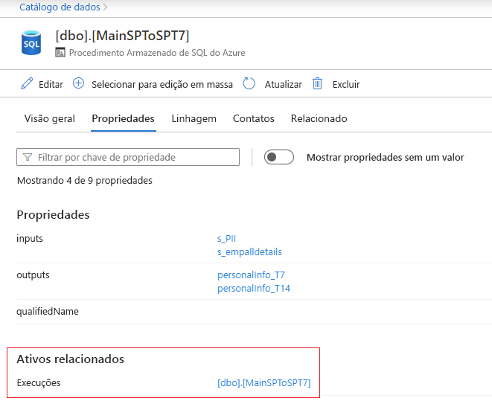Click the trash can delete icon
The width and height of the screenshot is (492, 401).
pos(317,84)
